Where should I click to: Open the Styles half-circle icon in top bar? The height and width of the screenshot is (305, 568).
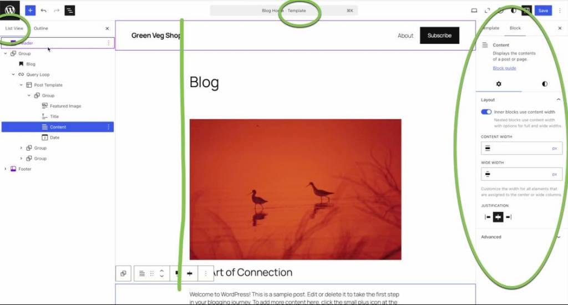[x=514, y=11]
